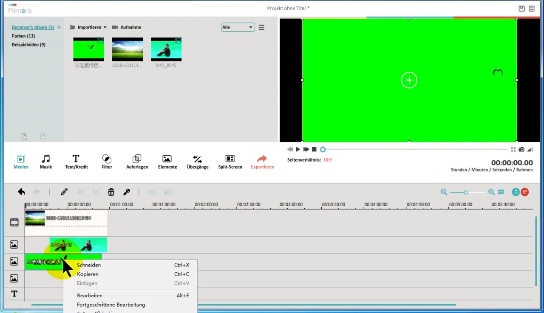The width and height of the screenshot is (544, 313).
Task: Select the MVI_8545 clip on timeline
Action: [79, 245]
